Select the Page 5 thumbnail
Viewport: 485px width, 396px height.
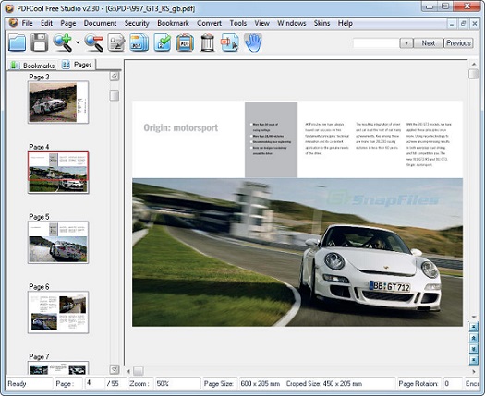tap(58, 243)
